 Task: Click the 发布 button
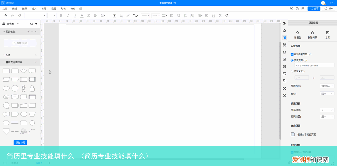pyautogui.click(x=329, y=9)
